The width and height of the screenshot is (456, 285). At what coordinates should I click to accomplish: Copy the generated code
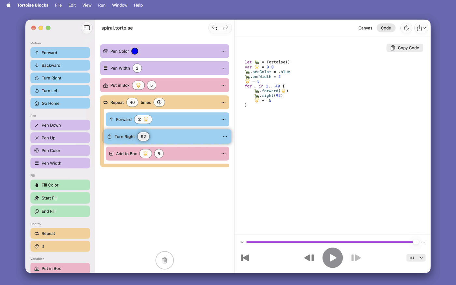point(405,48)
